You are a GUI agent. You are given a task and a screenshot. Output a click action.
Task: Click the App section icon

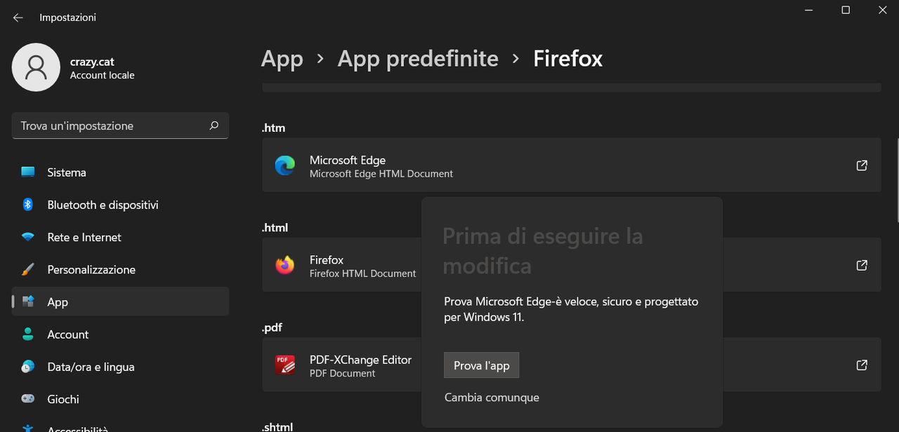click(x=28, y=302)
